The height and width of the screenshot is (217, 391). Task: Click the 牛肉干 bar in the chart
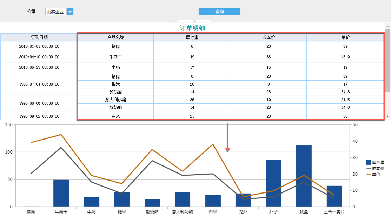pyautogui.click(x=61, y=193)
